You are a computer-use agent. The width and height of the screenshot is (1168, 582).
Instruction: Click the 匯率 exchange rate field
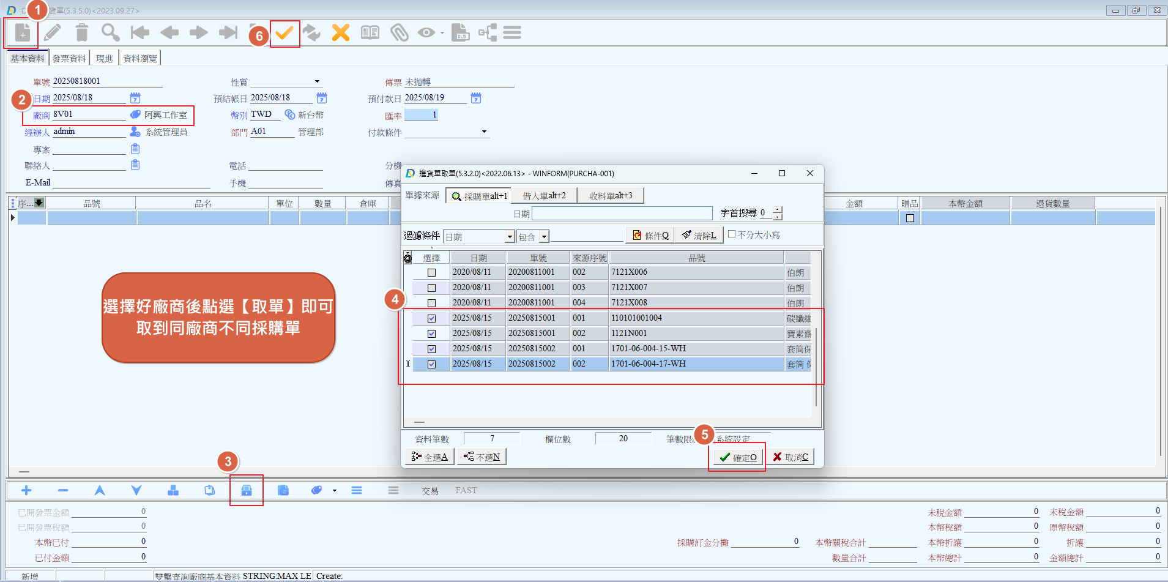(421, 115)
